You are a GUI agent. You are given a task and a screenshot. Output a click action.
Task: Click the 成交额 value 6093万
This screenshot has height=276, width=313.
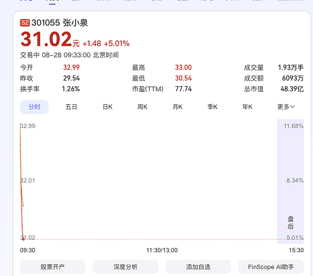coord(293,78)
